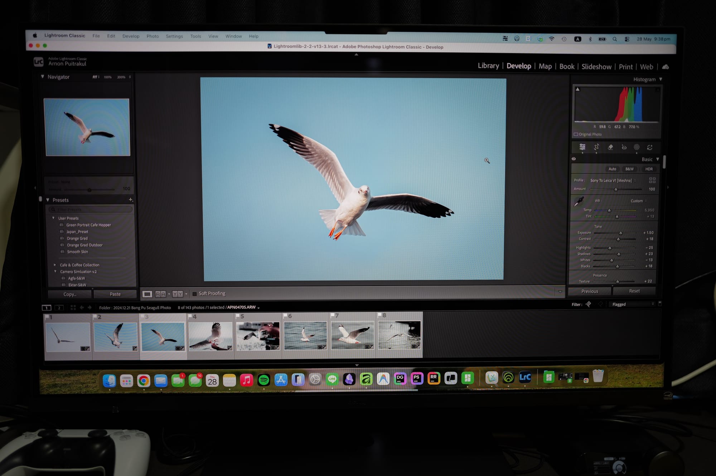Screen dimensions: 716x476
Task: Select main window display button 1
Action: coord(47,308)
